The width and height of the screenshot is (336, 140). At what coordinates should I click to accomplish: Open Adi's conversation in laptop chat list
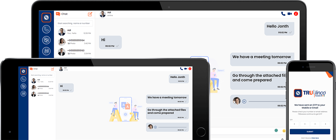tap(74, 32)
